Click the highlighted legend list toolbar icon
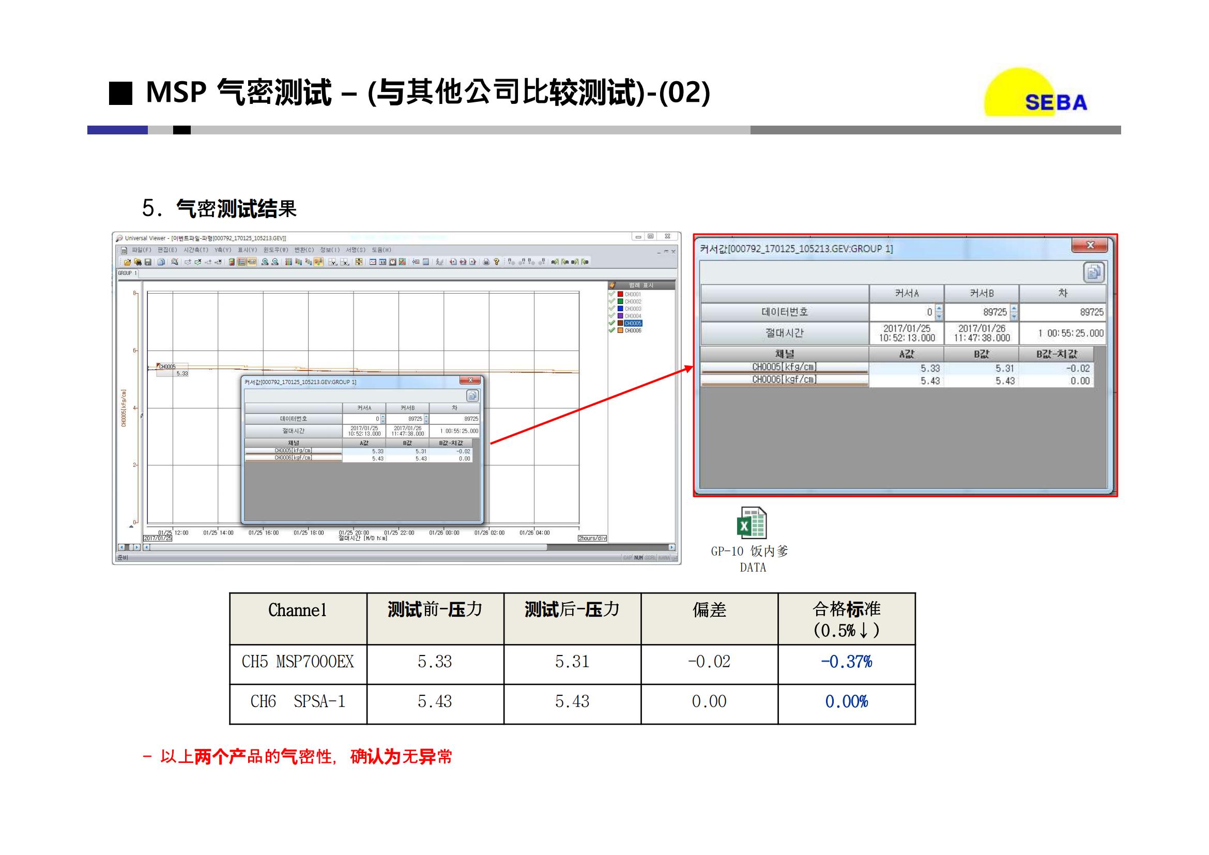 coord(242,262)
